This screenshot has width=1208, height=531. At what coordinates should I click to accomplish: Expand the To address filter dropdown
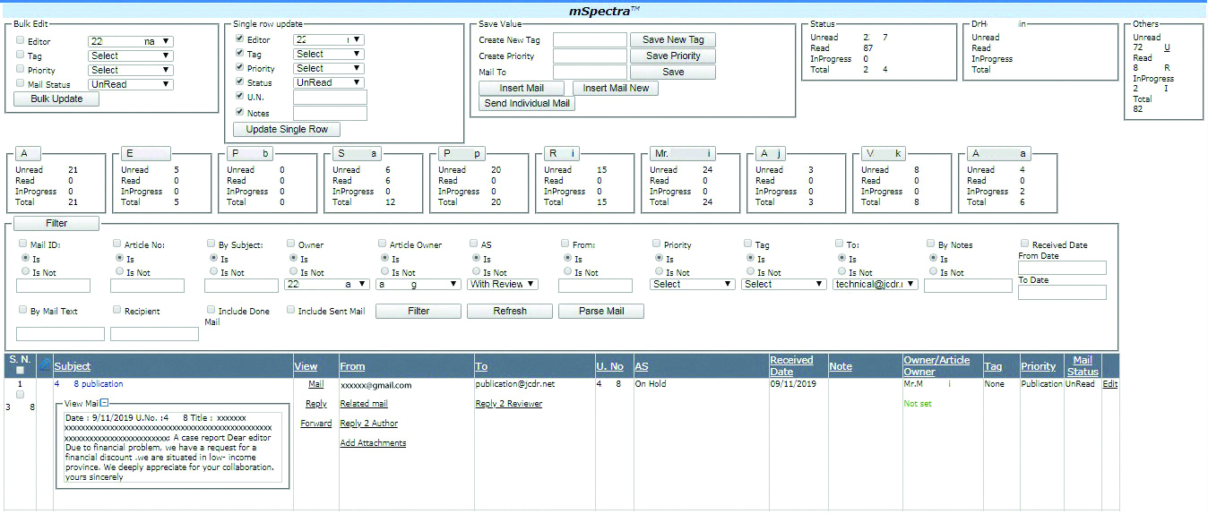pyautogui.click(x=876, y=284)
